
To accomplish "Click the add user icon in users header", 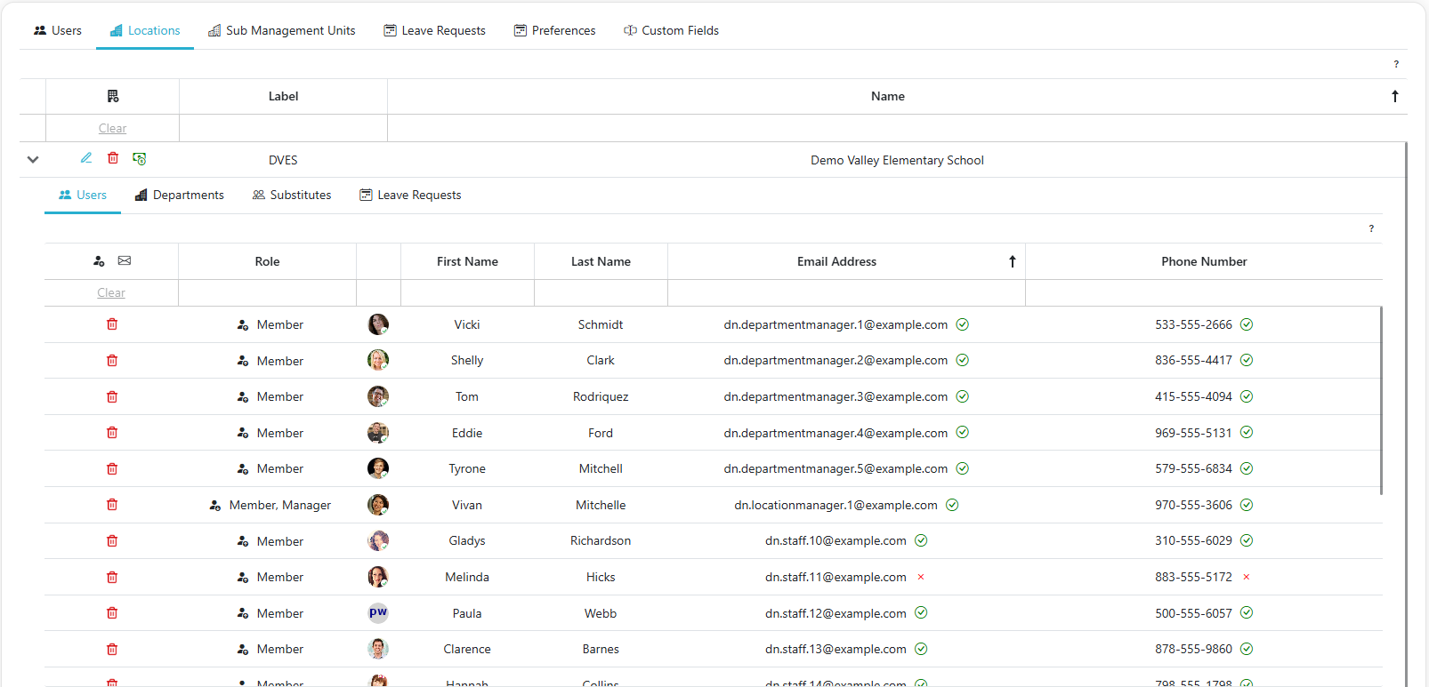I will point(99,261).
